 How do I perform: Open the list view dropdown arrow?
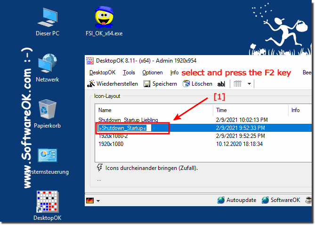(x=249, y=84)
